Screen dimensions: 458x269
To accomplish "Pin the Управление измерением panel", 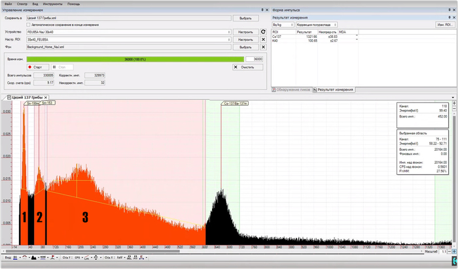I will click(x=262, y=10).
